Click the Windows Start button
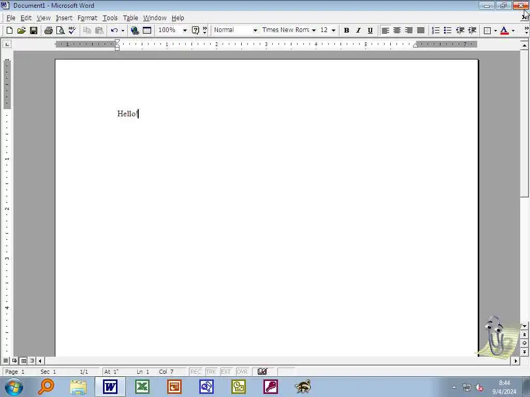 [x=14, y=387]
